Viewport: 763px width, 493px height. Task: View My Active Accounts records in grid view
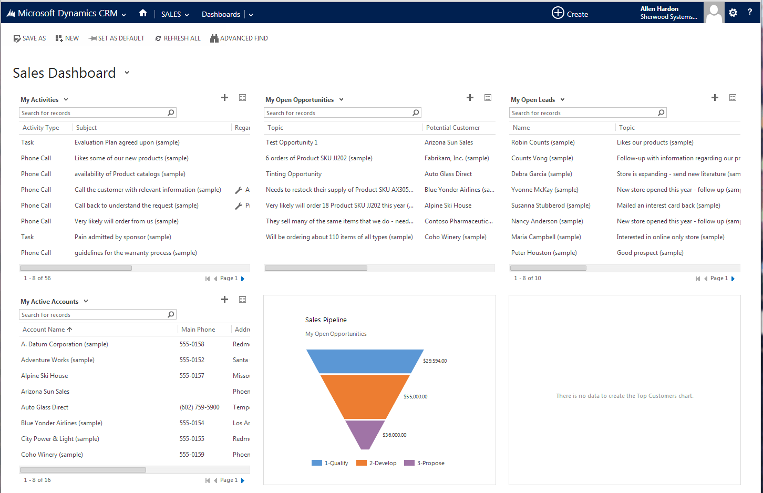(242, 300)
